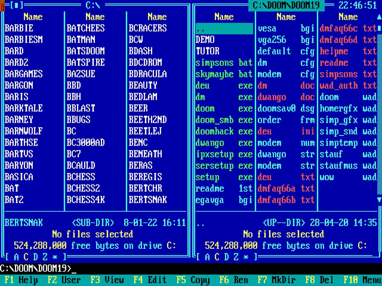Select the BATMAN directory in left panel

tap(81, 40)
